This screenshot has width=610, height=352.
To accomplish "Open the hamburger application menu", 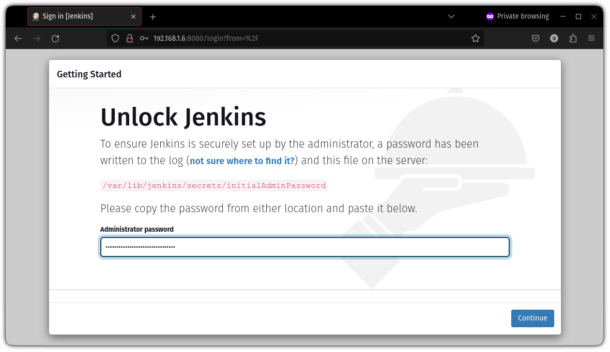I will click(x=591, y=38).
